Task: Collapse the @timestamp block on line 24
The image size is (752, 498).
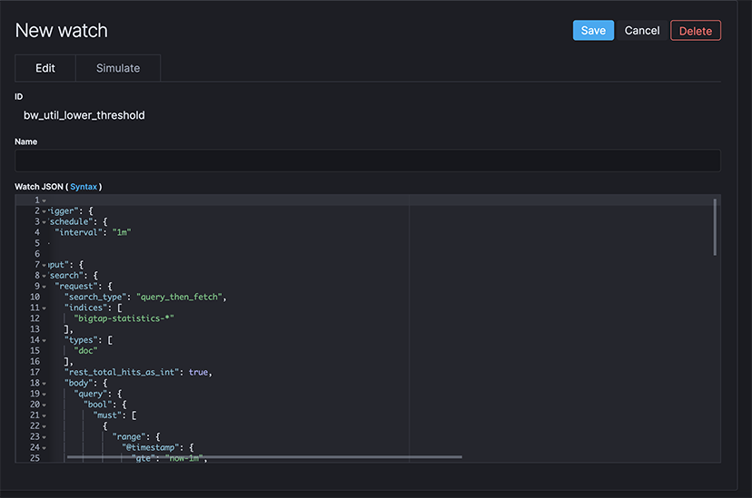Action: pyautogui.click(x=45, y=448)
